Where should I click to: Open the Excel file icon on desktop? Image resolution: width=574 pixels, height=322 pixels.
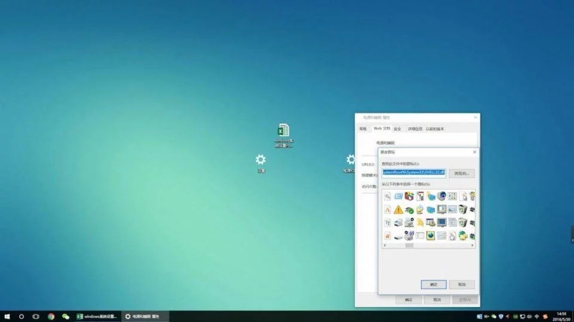283,136
